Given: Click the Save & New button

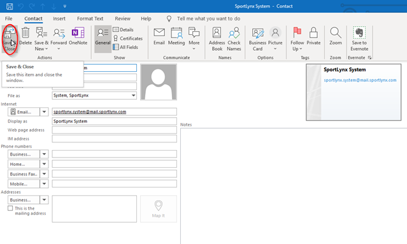Looking at the screenshot, I should coord(41,39).
